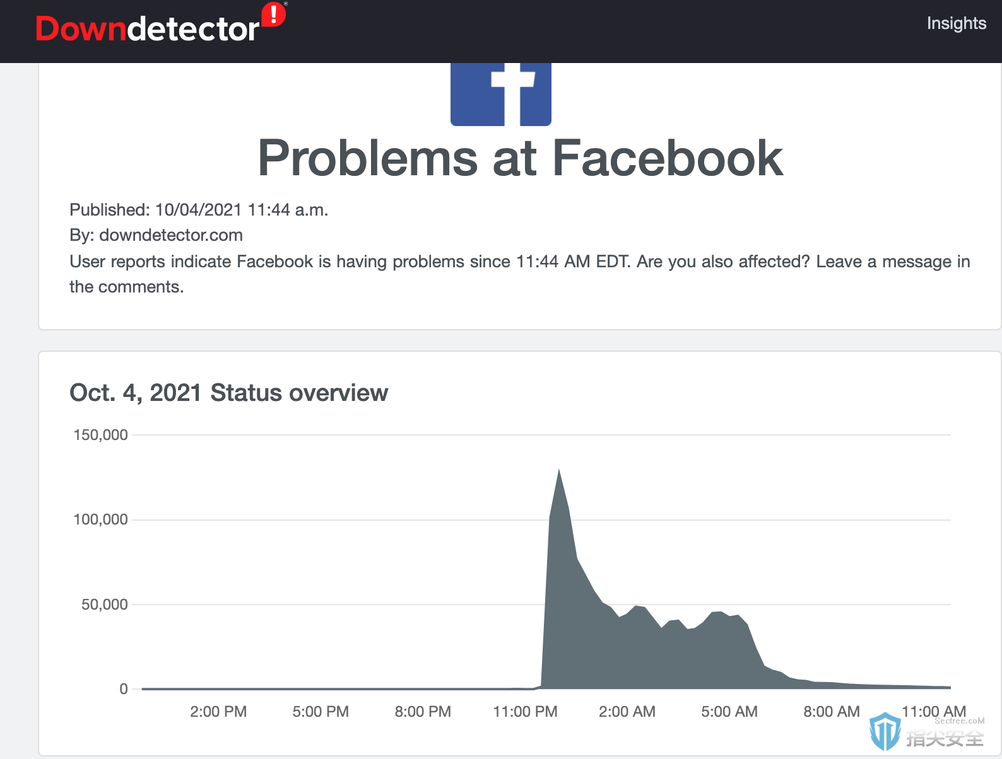Click the 2:00 AM axis label
This screenshot has width=1002, height=759.
627,712
